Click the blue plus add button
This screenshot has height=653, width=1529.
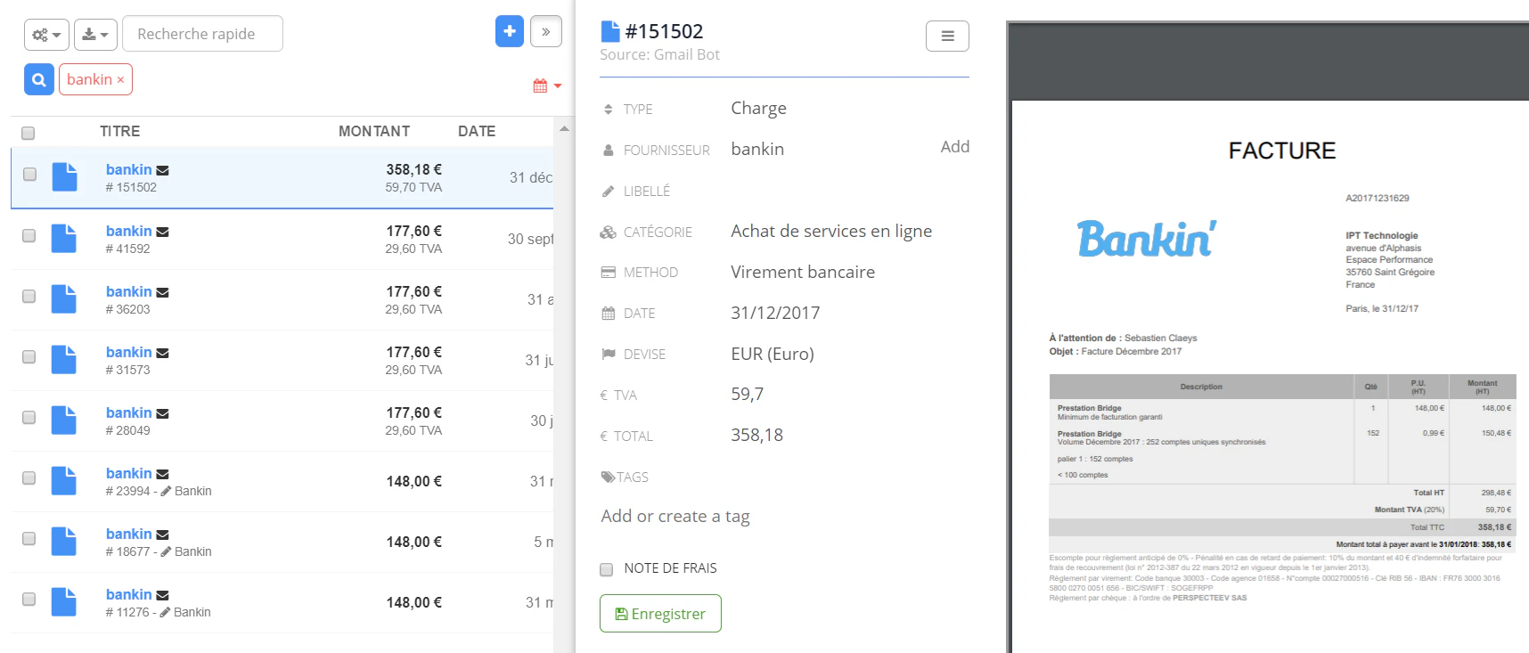[x=510, y=31]
